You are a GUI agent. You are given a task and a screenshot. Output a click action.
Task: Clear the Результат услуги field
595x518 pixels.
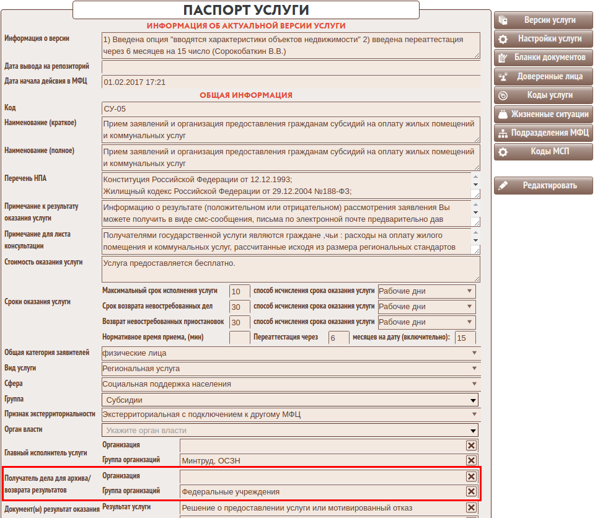[471, 508]
